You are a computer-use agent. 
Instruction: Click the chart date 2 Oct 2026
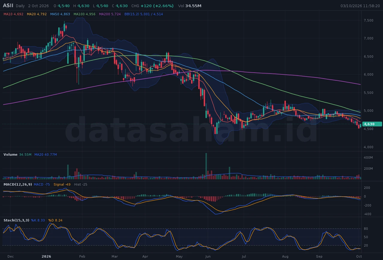[x=38, y=6]
